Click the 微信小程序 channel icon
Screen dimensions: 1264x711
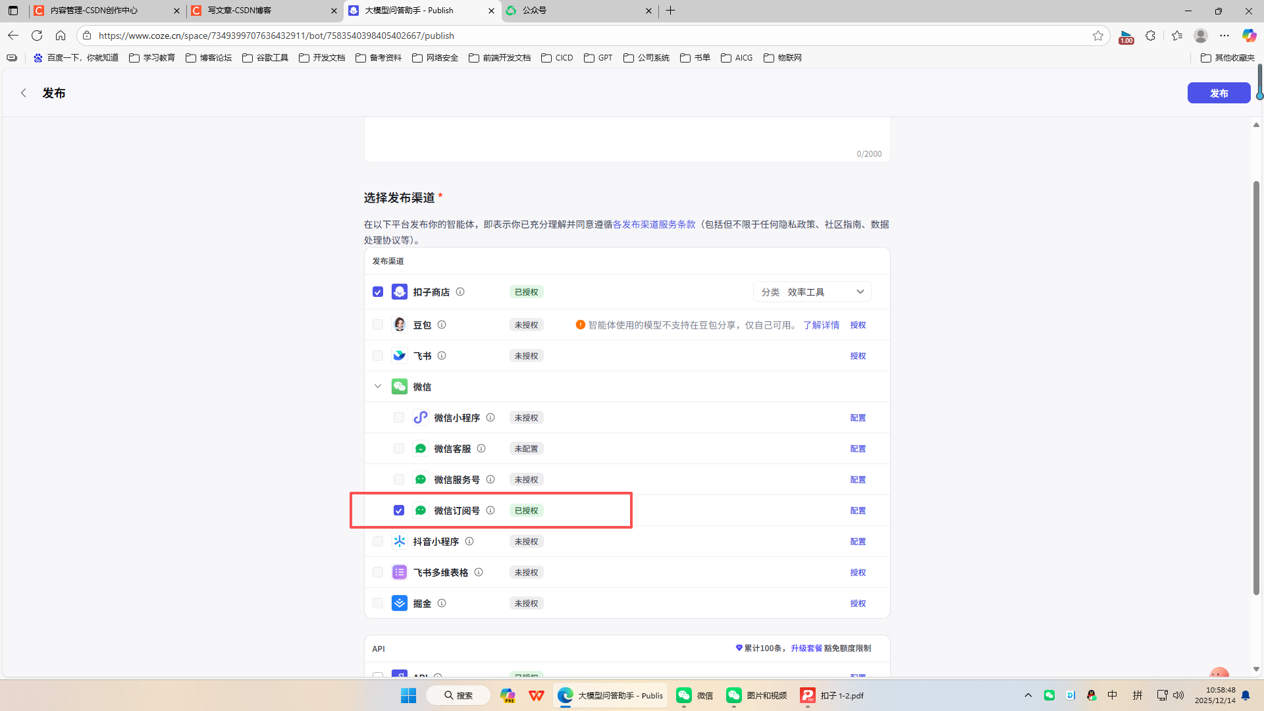tap(421, 417)
